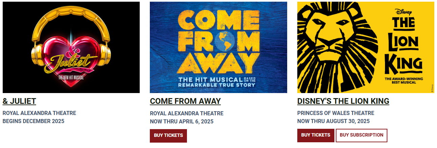Buy tickets for Come From Away
437x148 pixels.
pos(168,136)
